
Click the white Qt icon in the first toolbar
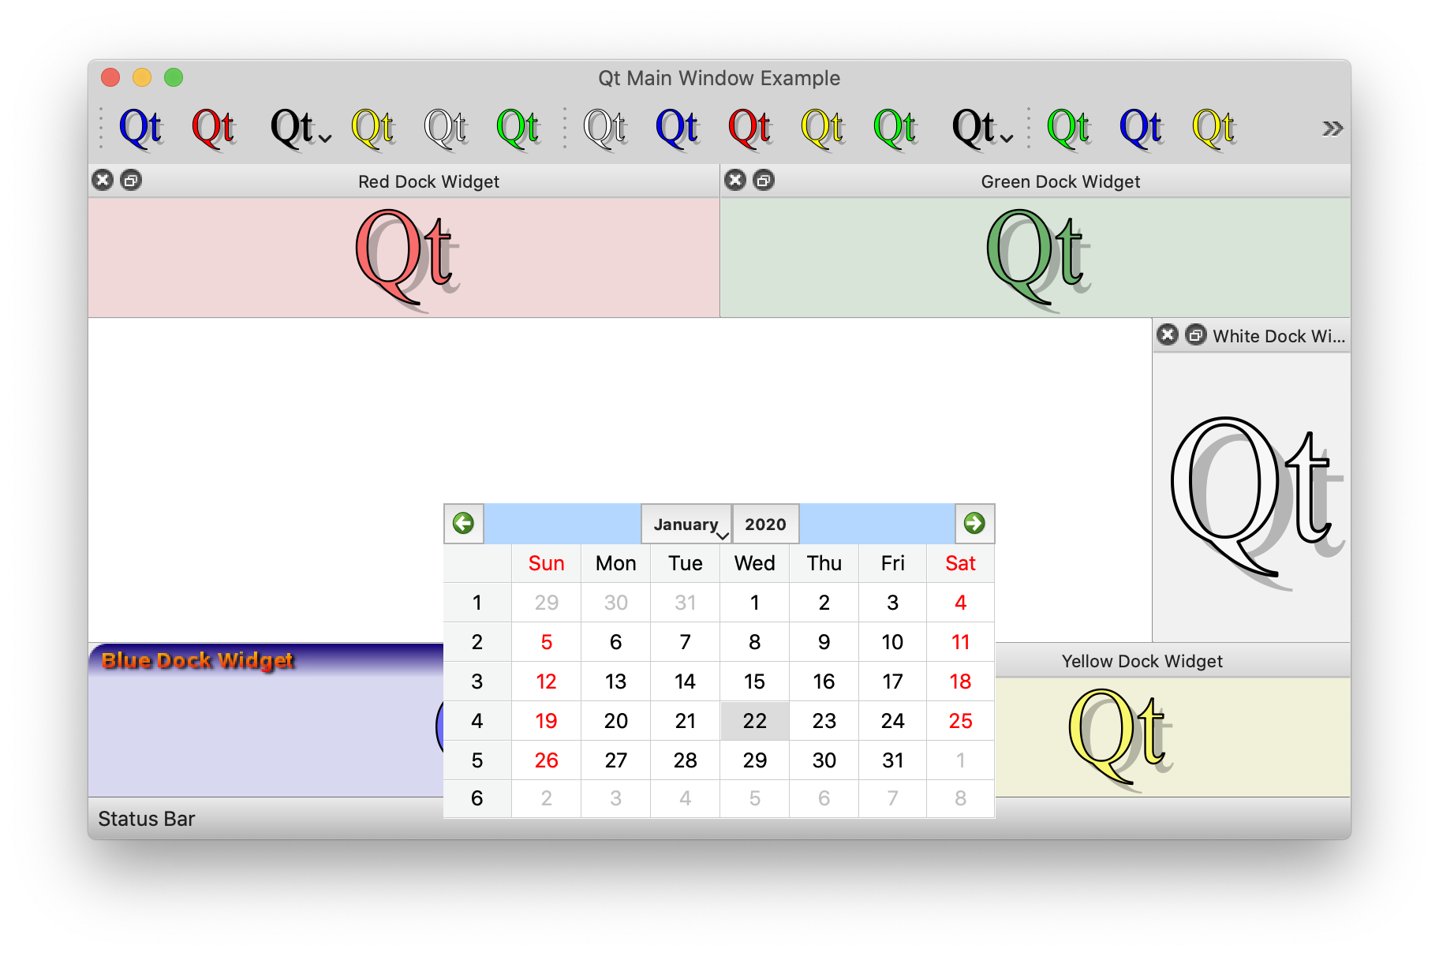click(x=446, y=128)
